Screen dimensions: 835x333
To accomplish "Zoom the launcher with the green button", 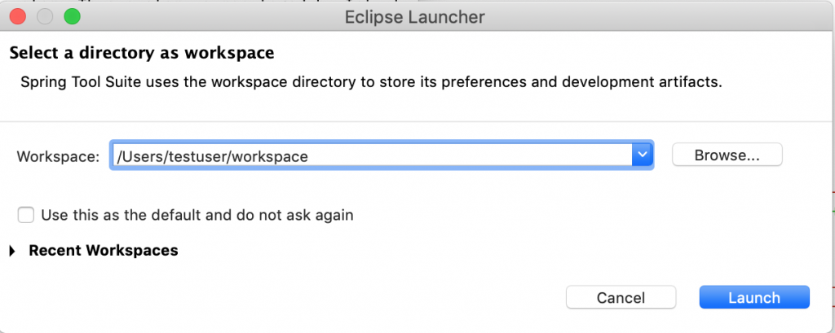I will click(72, 17).
